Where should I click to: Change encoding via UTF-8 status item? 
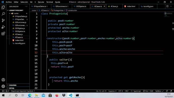coord(120,91)
